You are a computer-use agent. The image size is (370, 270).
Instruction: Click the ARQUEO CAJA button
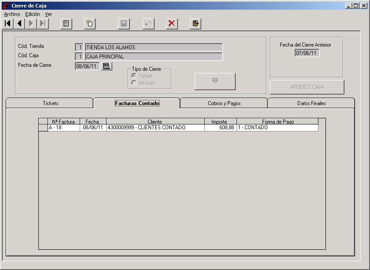click(x=307, y=87)
